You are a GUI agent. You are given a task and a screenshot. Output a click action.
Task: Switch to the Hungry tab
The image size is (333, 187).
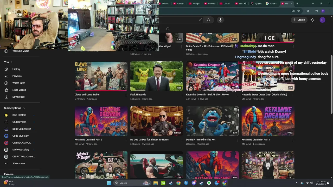(194, 4)
